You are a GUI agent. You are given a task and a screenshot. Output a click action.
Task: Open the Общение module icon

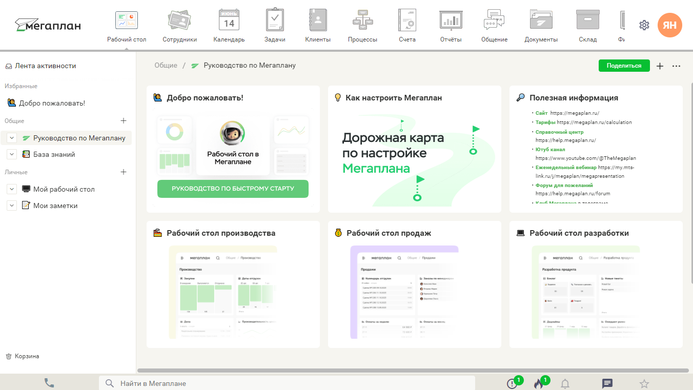click(494, 20)
